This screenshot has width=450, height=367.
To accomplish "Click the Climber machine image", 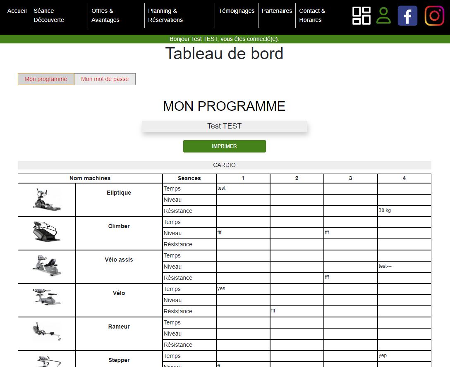I will [x=47, y=233].
